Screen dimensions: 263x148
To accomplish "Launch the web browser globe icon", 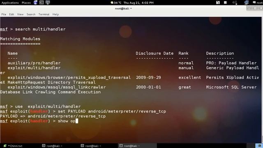I will 36,2.
